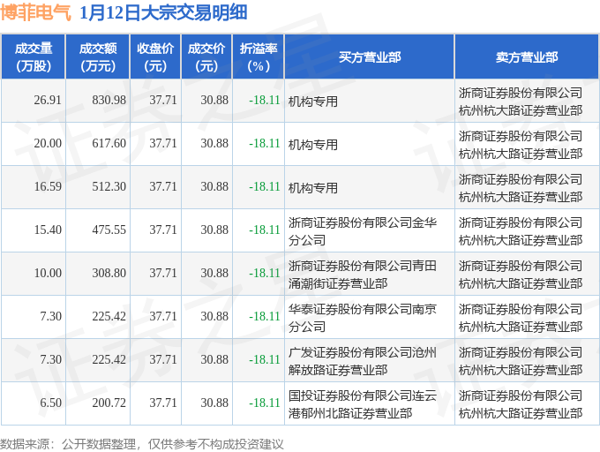Click the 7.30 volume in the 华泰证券 row
The width and height of the screenshot is (600, 452).
[x=50, y=317]
